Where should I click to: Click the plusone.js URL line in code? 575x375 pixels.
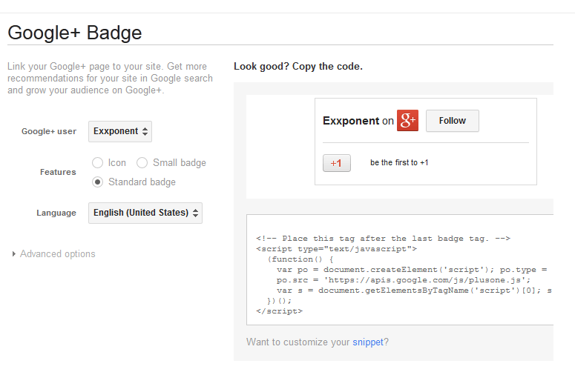pyautogui.click(x=404, y=280)
